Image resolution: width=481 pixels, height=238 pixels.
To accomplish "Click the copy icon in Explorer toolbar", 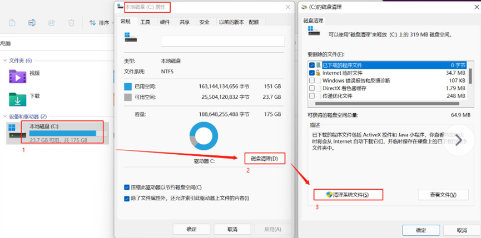I will click(12, 23).
